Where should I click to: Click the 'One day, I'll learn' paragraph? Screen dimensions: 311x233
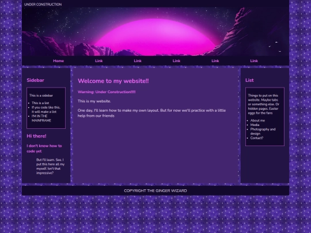pos(151,113)
